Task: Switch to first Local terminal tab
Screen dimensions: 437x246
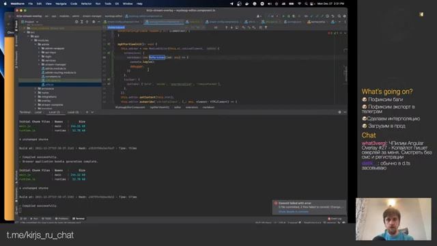Action: tap(38, 112)
